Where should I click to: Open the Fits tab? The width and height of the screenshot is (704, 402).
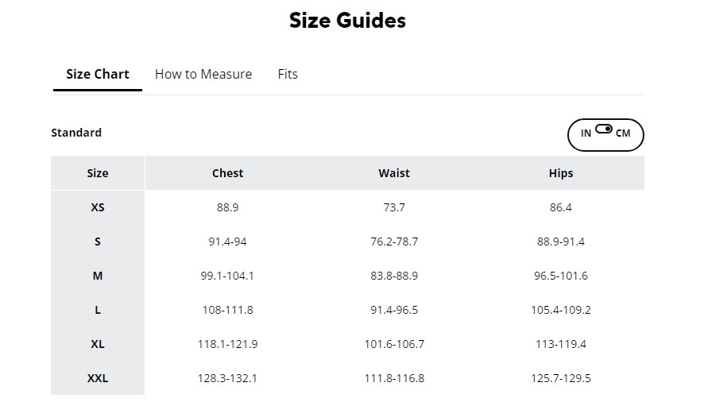point(288,74)
